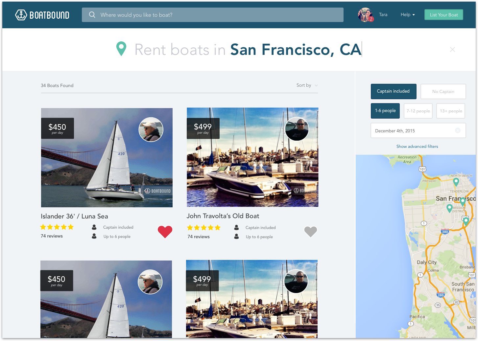Image resolution: width=478 pixels, height=341 pixels.
Task: Click the search magnifier icon
Action: point(92,15)
